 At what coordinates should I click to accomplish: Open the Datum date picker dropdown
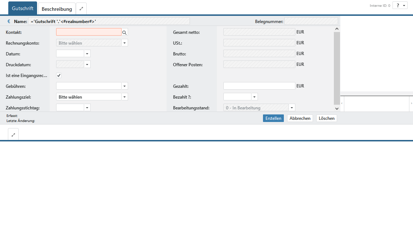click(87, 54)
